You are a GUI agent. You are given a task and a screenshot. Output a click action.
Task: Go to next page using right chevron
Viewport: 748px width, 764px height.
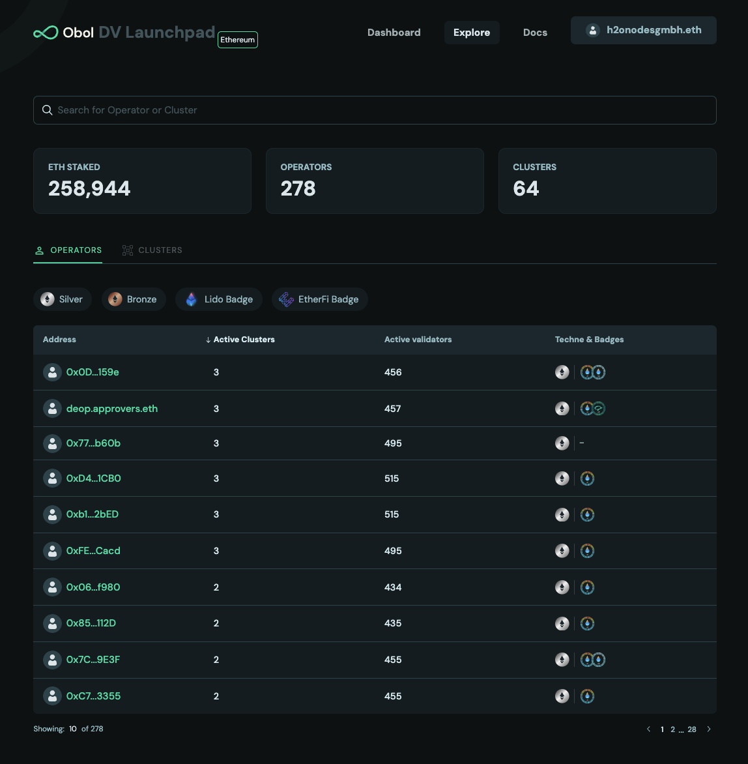(709, 729)
